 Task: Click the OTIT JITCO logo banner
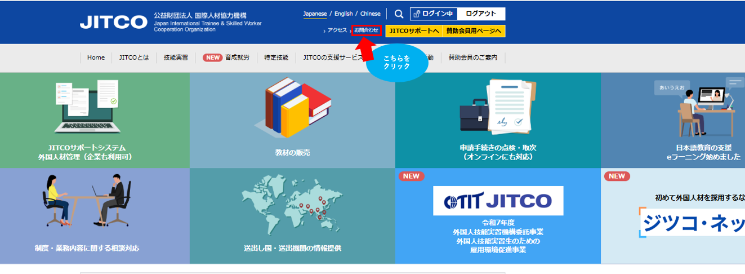[x=498, y=201]
